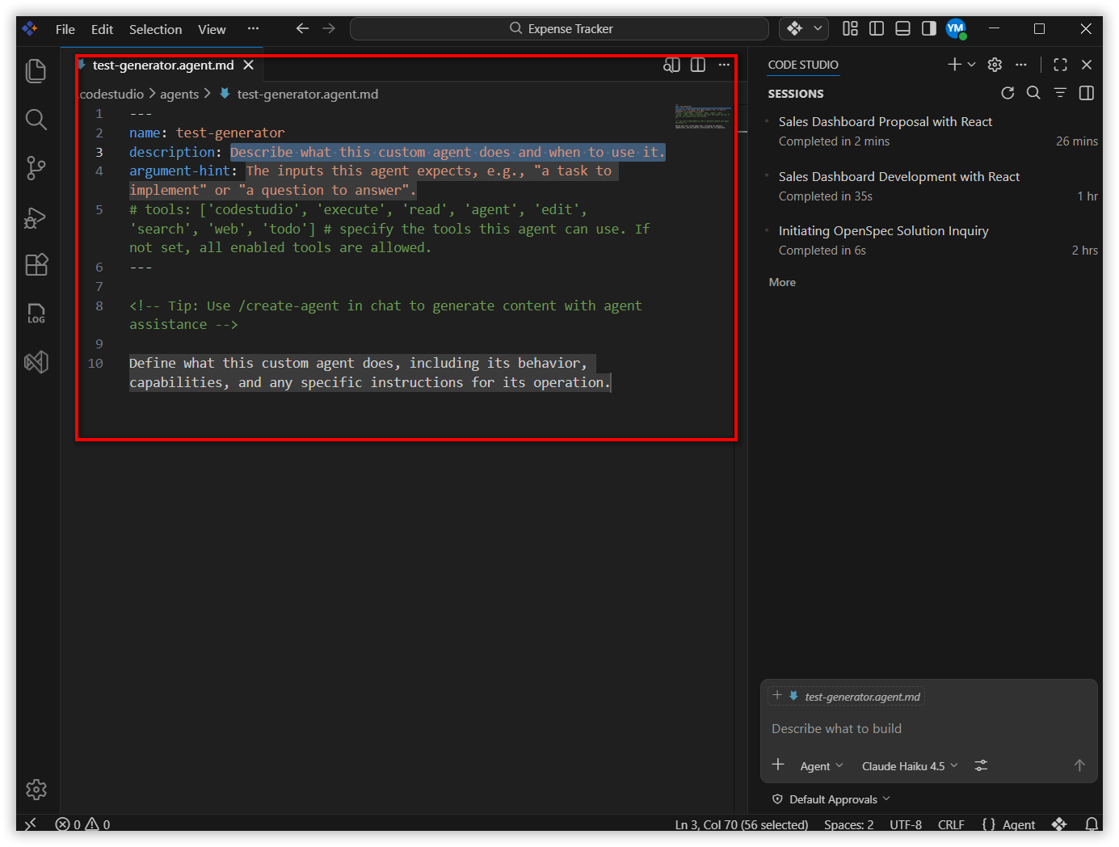Expand the chevron dropdown beside the title bar chat icon
The image size is (1119, 847).
click(818, 28)
